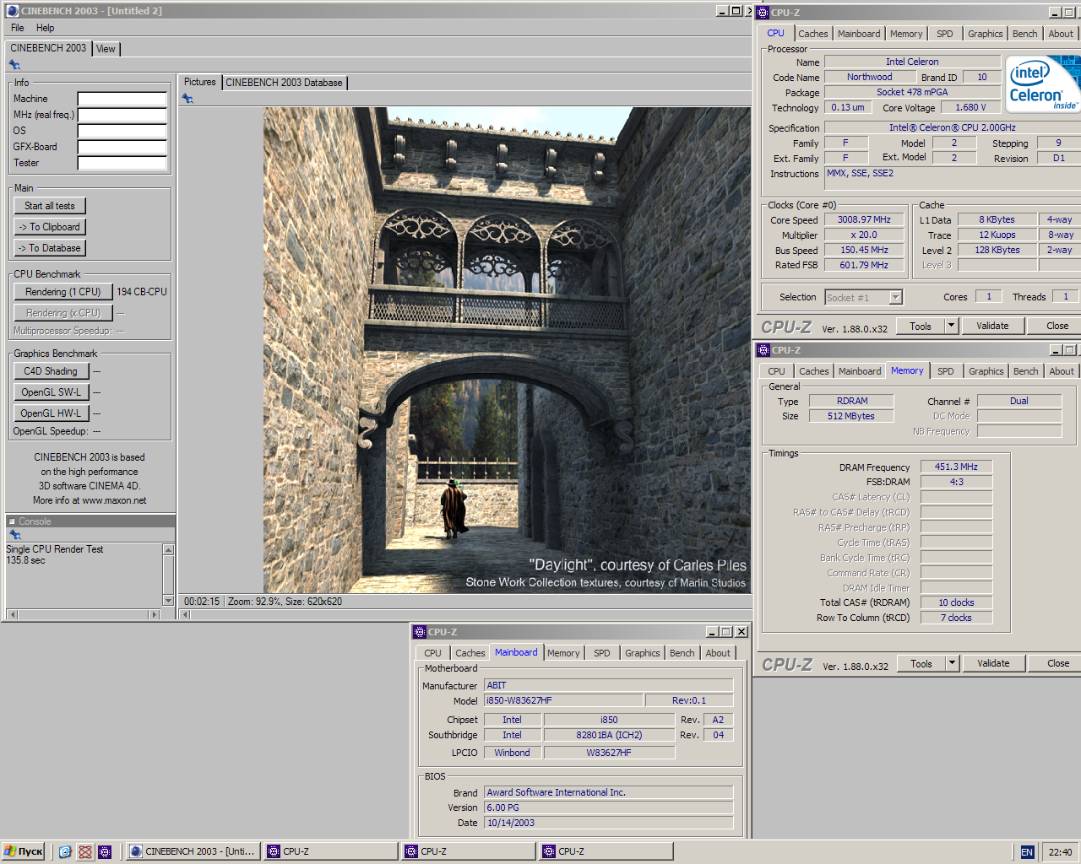Screen dimensions: 1081x864
Task: Click the Intel Celeron inside logo
Action: point(1043,84)
